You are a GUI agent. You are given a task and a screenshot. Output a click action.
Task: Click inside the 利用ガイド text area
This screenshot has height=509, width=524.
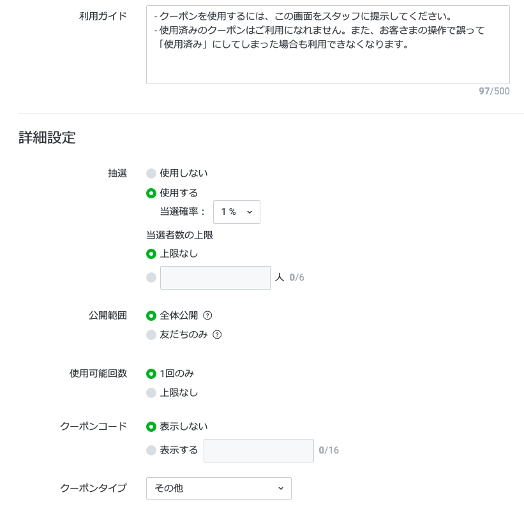pyautogui.click(x=328, y=45)
